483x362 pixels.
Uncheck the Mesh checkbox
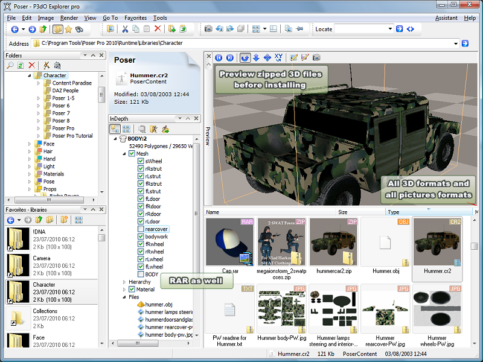click(132, 153)
